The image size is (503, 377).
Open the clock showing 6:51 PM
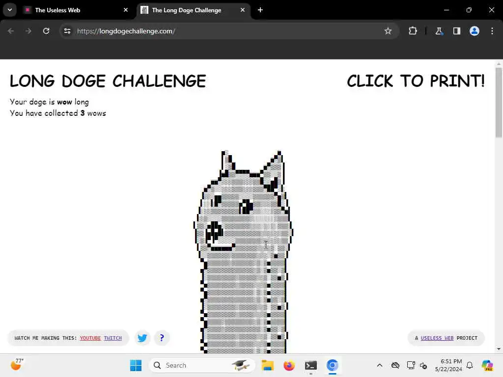pyautogui.click(x=448, y=365)
